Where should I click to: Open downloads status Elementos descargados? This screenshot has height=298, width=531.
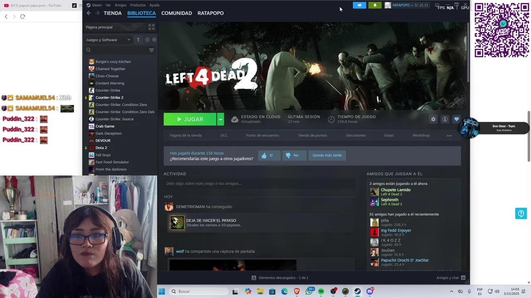point(280,278)
